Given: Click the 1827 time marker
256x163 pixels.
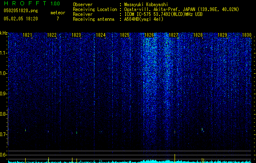Looking at the screenshot, I should coord(173,35).
